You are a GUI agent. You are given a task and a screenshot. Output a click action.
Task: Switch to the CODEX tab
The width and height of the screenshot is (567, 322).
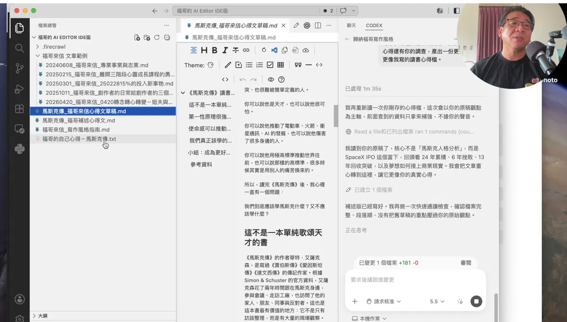[x=374, y=25]
